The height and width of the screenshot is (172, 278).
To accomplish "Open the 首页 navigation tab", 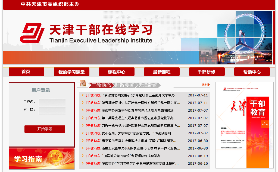I will 26,72.
